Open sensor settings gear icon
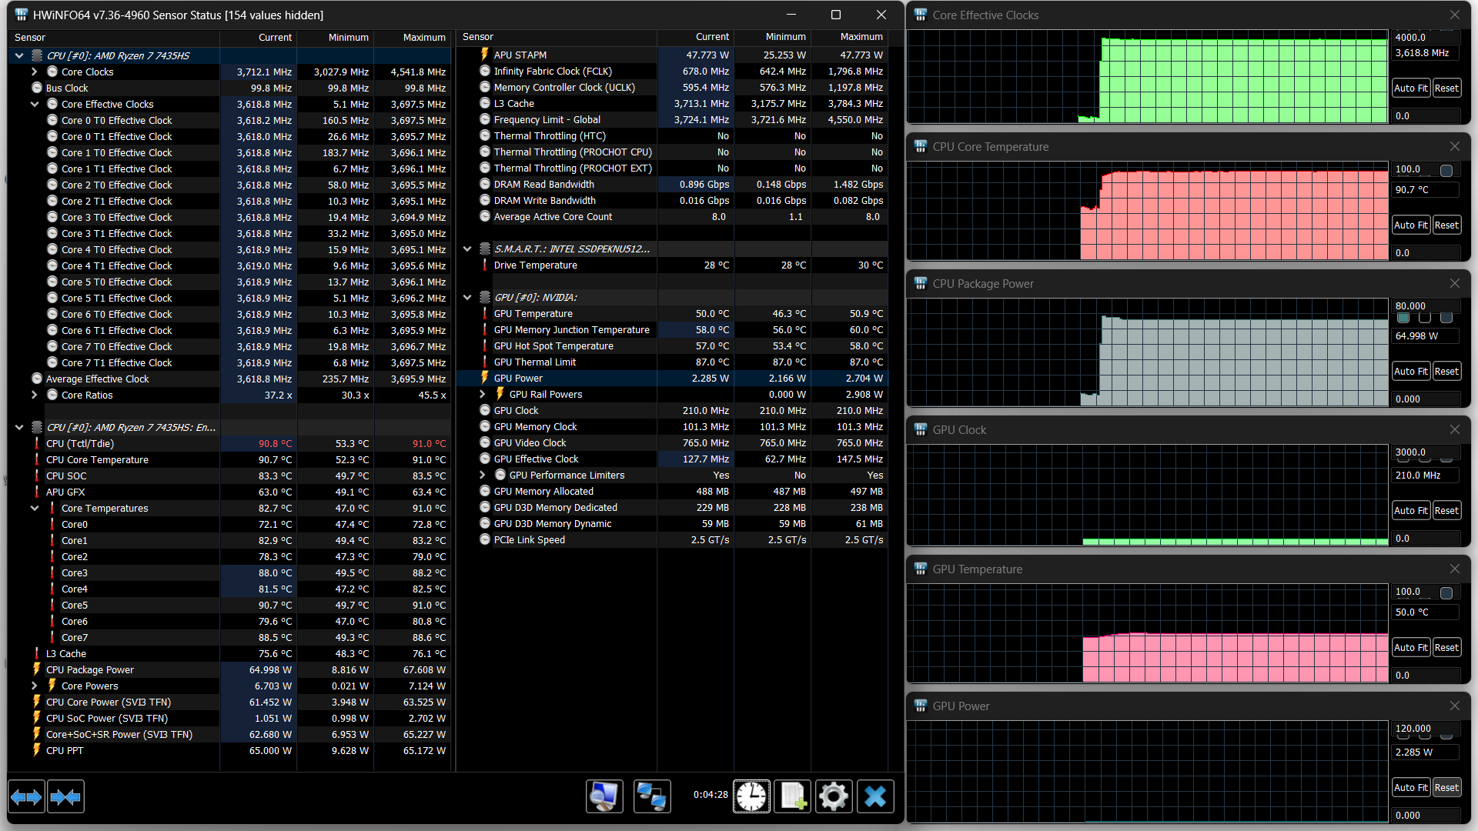This screenshot has height=831, width=1478. pos(834,796)
